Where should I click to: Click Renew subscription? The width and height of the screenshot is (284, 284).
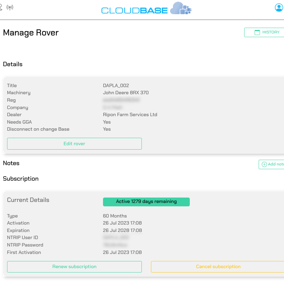74,267
